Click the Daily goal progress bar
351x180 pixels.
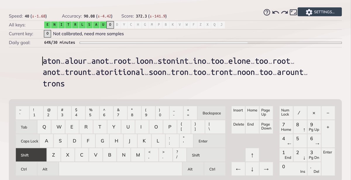(210, 43)
